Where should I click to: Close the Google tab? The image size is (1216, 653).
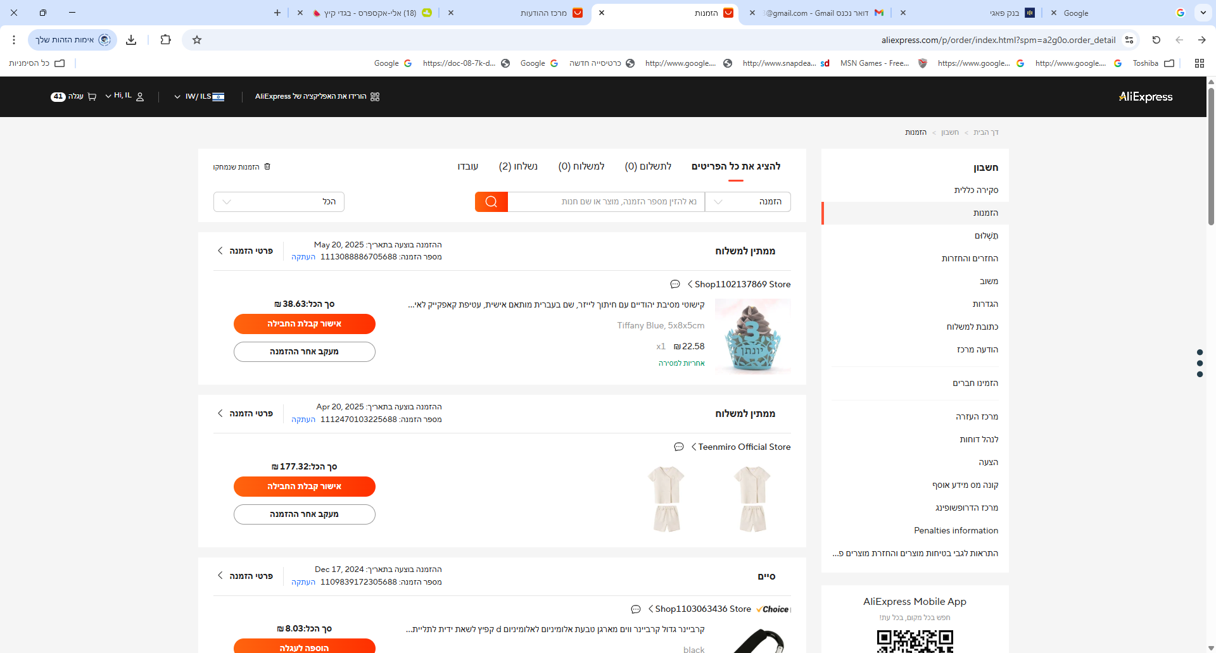(1053, 13)
